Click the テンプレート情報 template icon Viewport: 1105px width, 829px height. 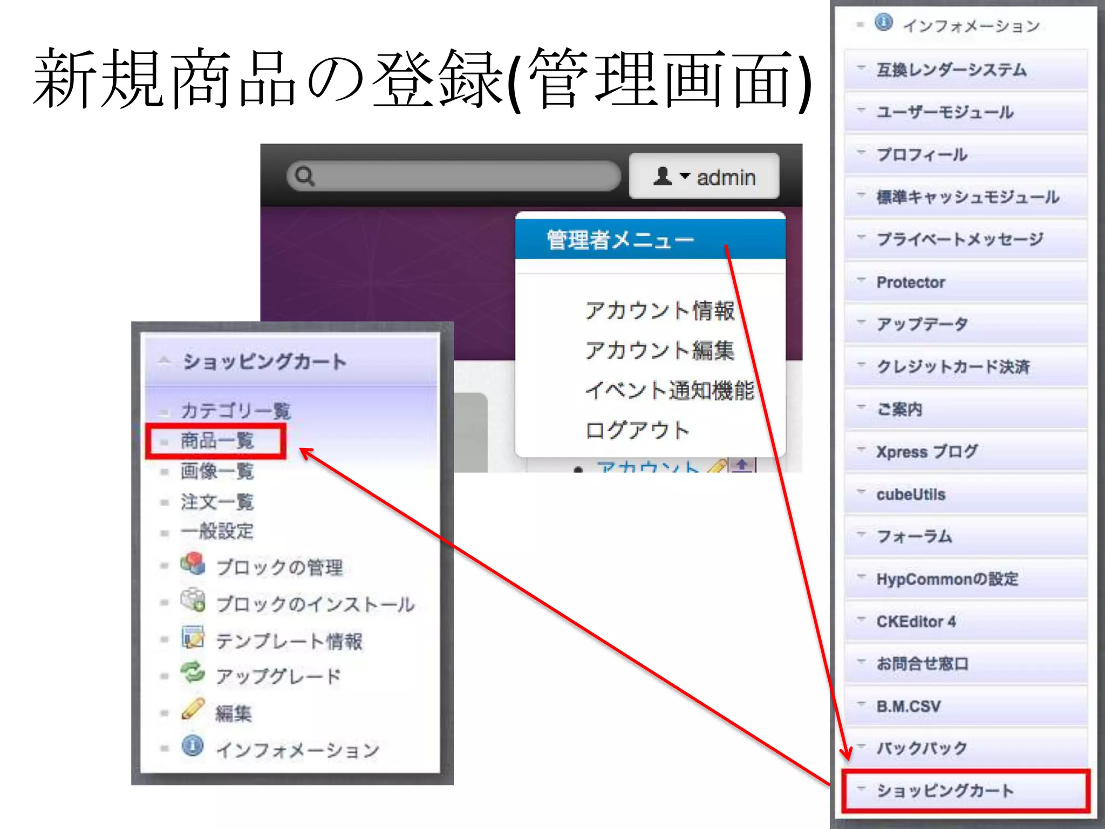(x=193, y=637)
